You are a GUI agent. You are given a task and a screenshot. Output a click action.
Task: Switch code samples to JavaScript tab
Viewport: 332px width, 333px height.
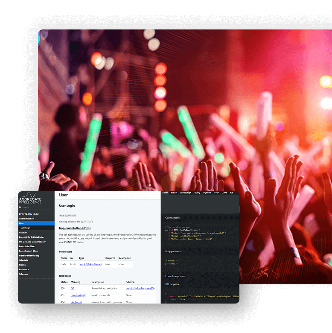186,193
